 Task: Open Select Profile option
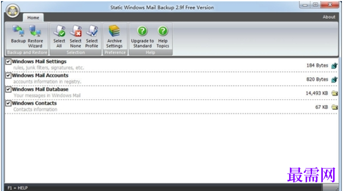click(92, 36)
